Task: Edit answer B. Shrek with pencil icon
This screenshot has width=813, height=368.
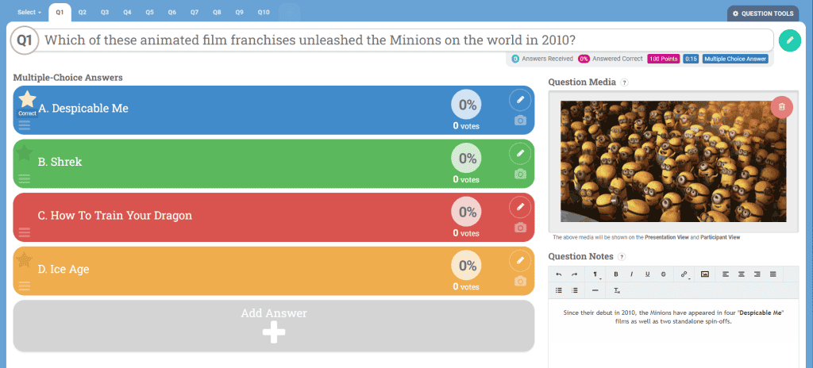Action: pos(520,153)
